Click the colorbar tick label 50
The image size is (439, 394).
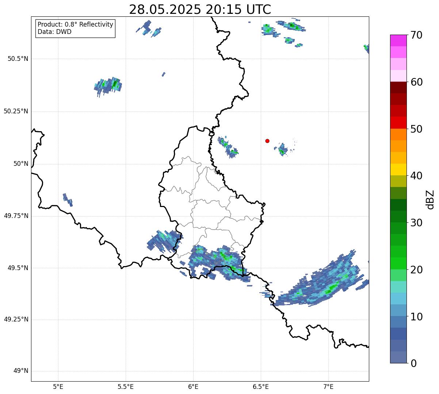(417, 129)
